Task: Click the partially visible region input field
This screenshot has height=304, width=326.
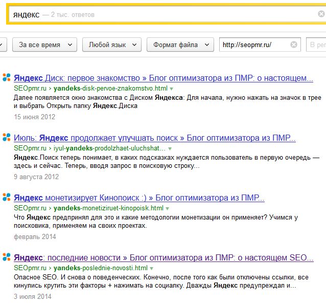Action: pyautogui.click(x=316, y=45)
